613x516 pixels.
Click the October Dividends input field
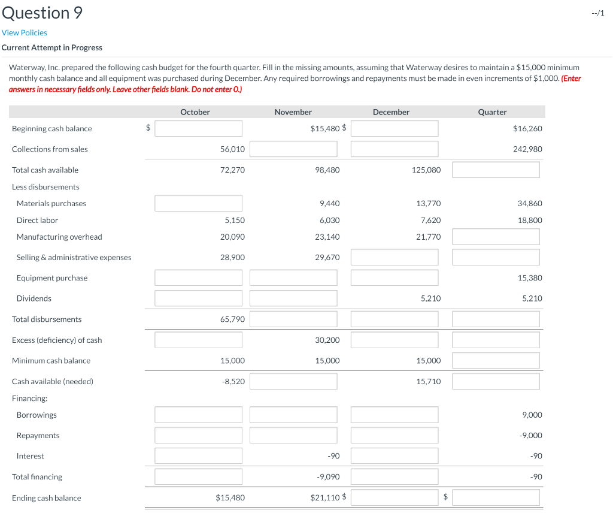pyautogui.click(x=198, y=298)
